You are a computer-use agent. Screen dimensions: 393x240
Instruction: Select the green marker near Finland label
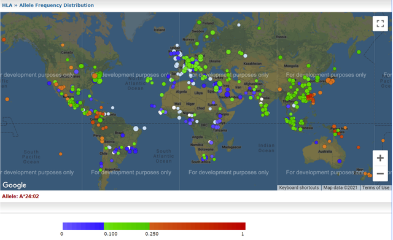coord(199,22)
